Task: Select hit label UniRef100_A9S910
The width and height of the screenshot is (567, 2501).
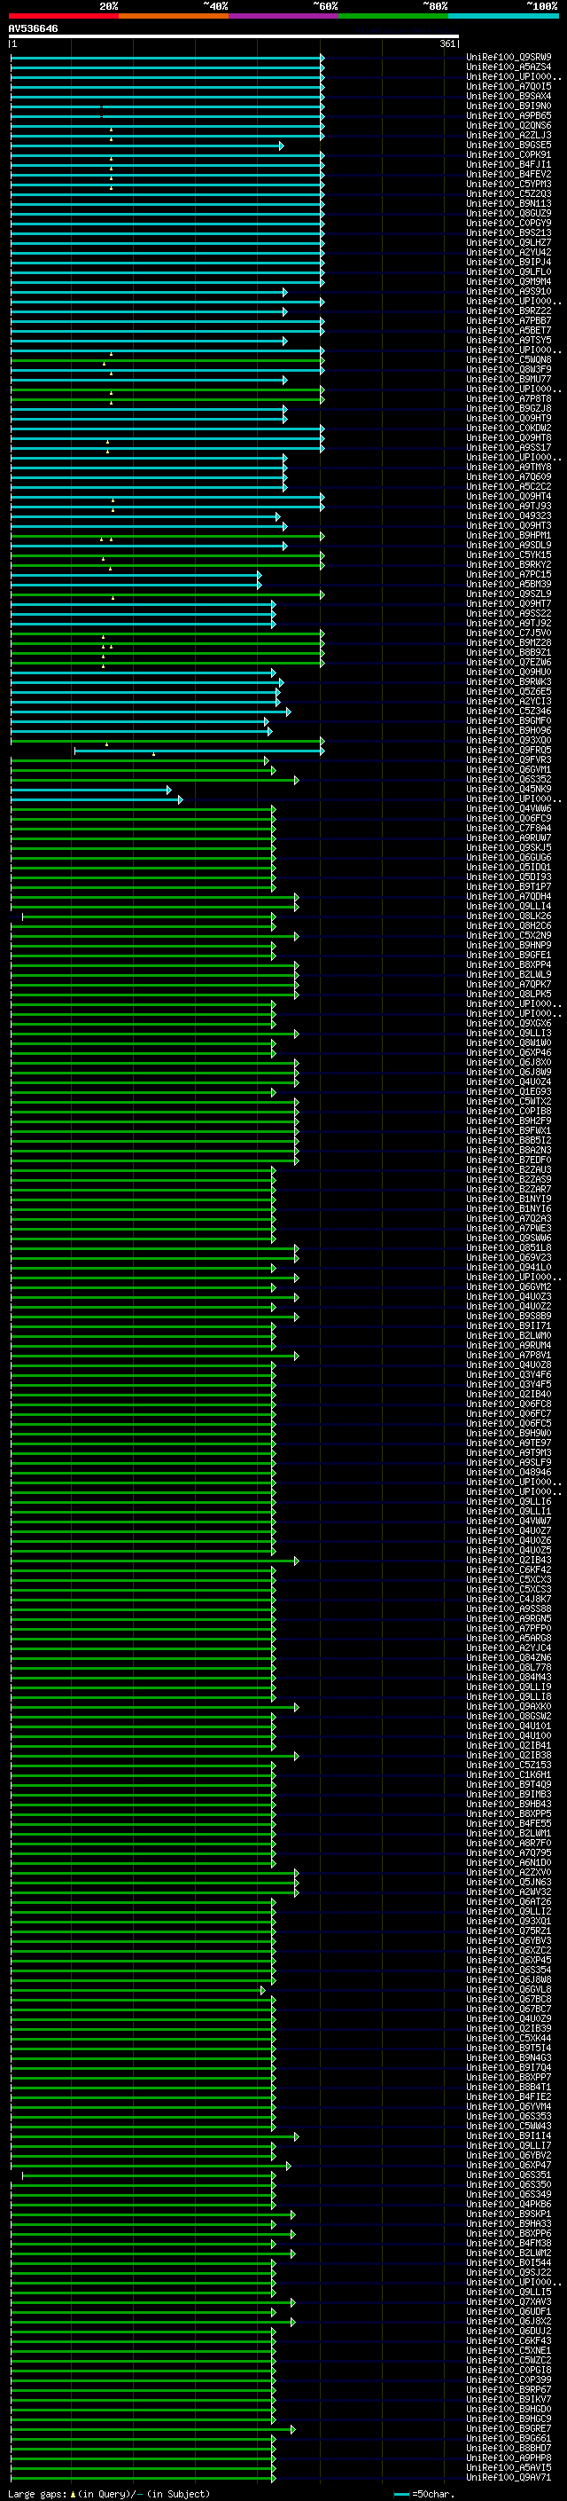Action: (509, 291)
